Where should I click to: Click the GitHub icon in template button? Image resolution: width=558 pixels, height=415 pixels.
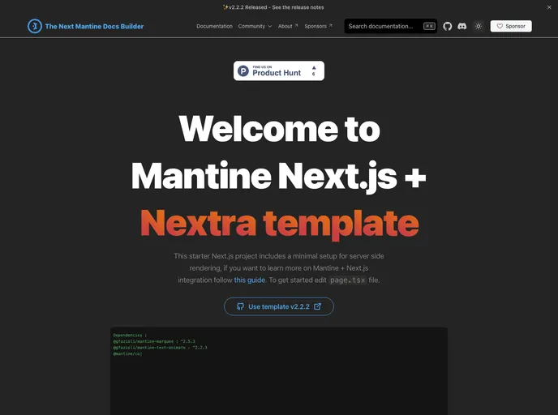click(x=240, y=306)
